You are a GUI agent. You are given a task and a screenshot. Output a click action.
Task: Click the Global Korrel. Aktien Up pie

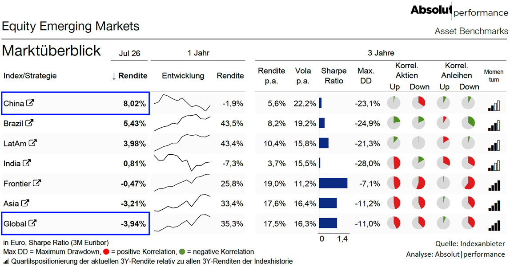(x=394, y=223)
